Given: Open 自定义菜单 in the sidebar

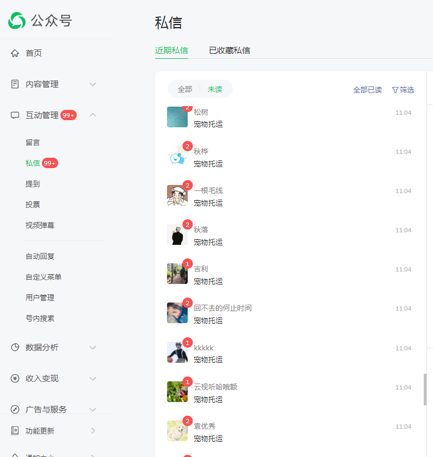Looking at the screenshot, I should click(44, 277).
